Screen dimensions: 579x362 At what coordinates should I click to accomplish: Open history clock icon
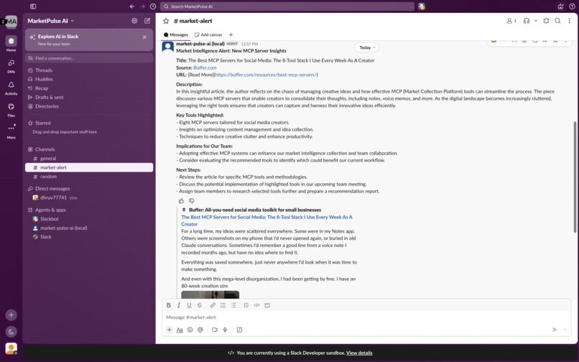coord(153,6)
